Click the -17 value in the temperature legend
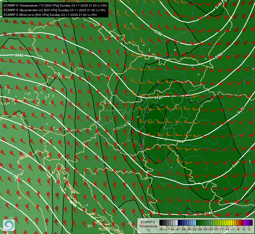Viewport: 255px width, 234px height. (x=221, y=229)
